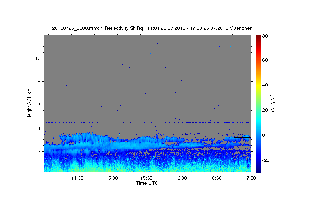The image size is (310, 207).
Task: Click the plot title text '20150725_0000.mmclx Reflectivity SNRg'
Action: point(98,28)
